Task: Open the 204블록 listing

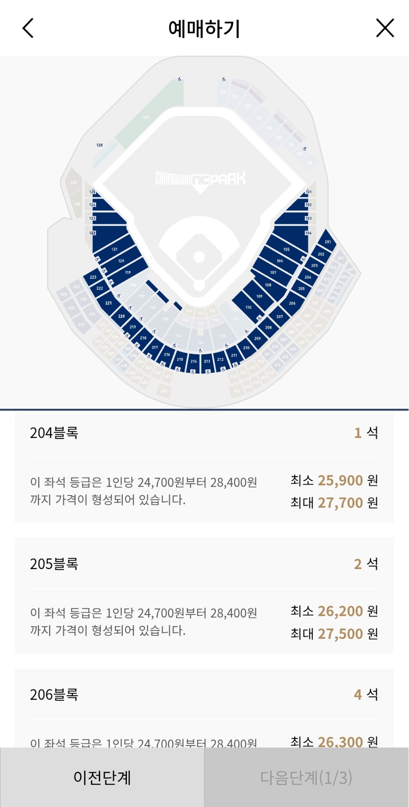Action: click(x=204, y=467)
